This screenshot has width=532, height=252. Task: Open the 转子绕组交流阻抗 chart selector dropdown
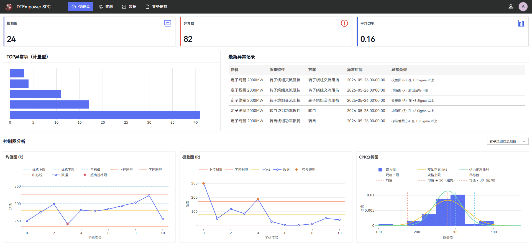coord(508,141)
